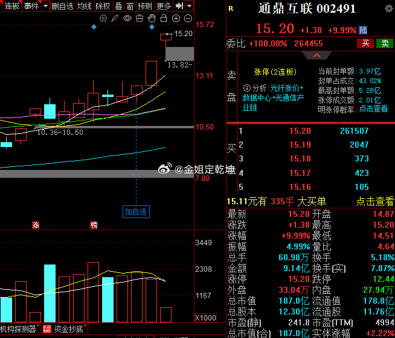Open quote panel settings gear icon
This screenshot has height=338, width=395.
click(x=389, y=8)
